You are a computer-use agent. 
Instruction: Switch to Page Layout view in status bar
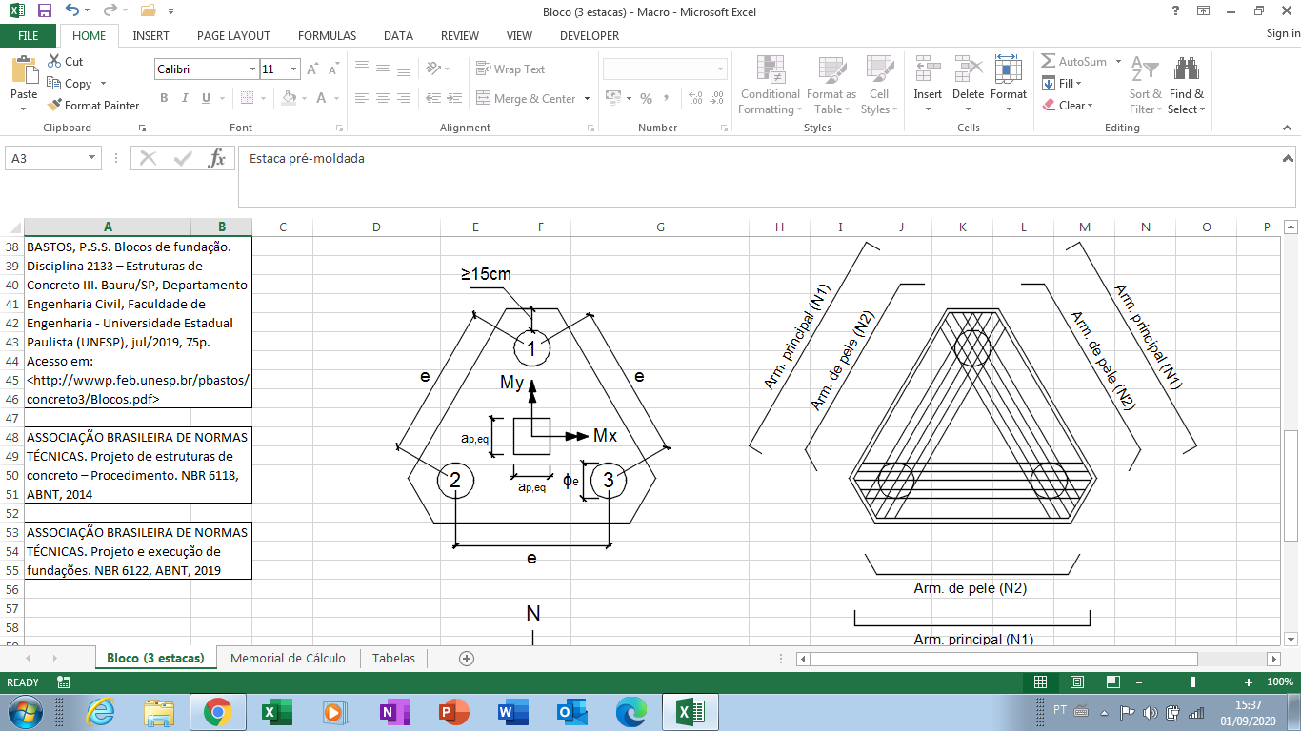tap(1076, 682)
